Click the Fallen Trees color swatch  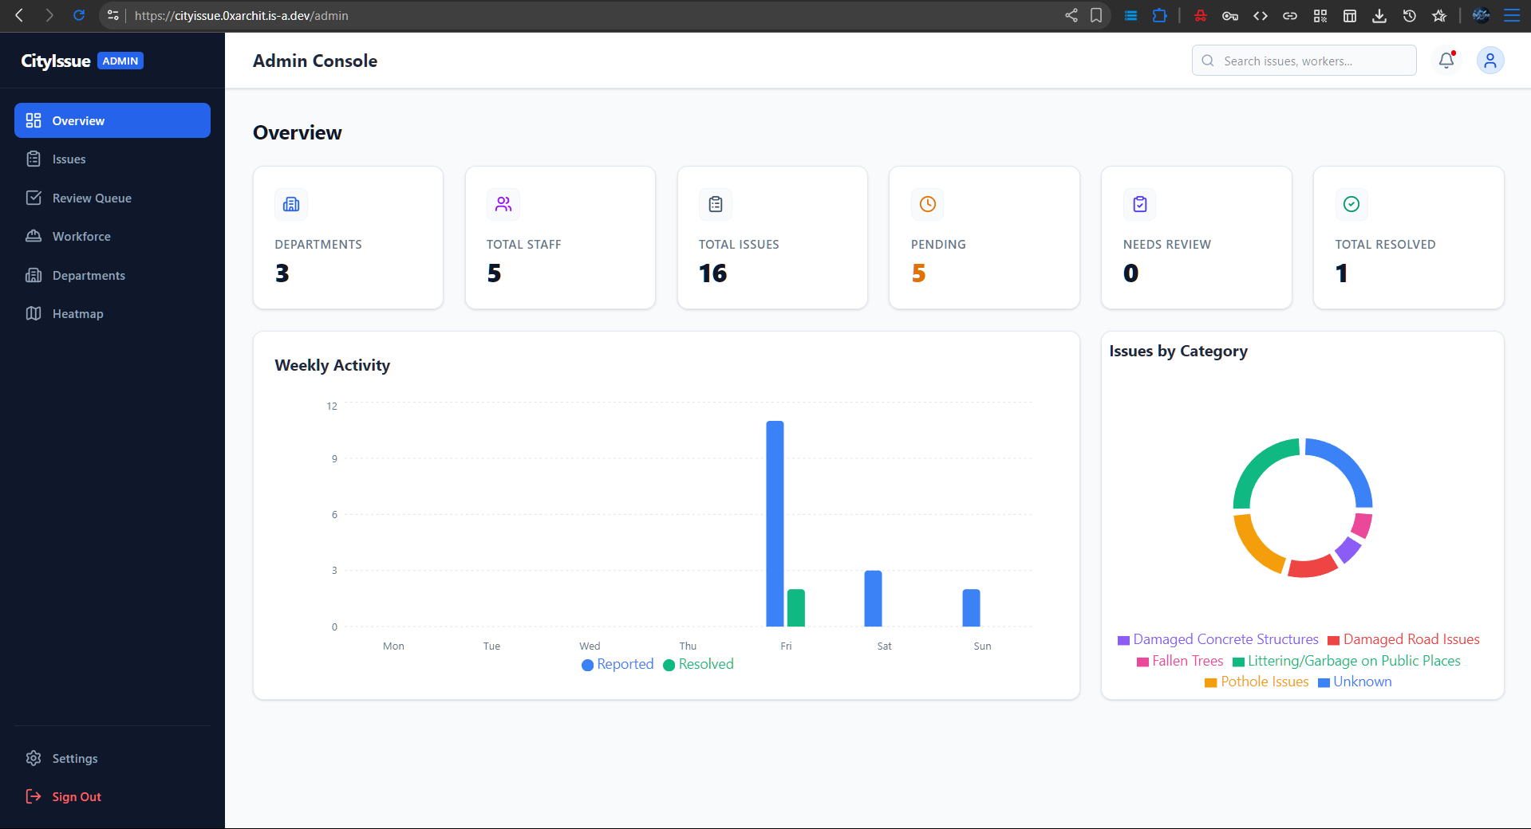click(1142, 661)
